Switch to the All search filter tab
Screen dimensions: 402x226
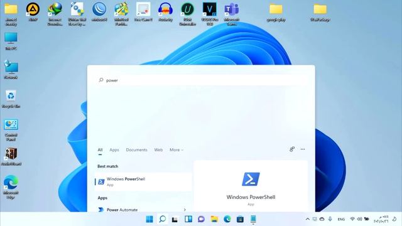[x=100, y=150]
